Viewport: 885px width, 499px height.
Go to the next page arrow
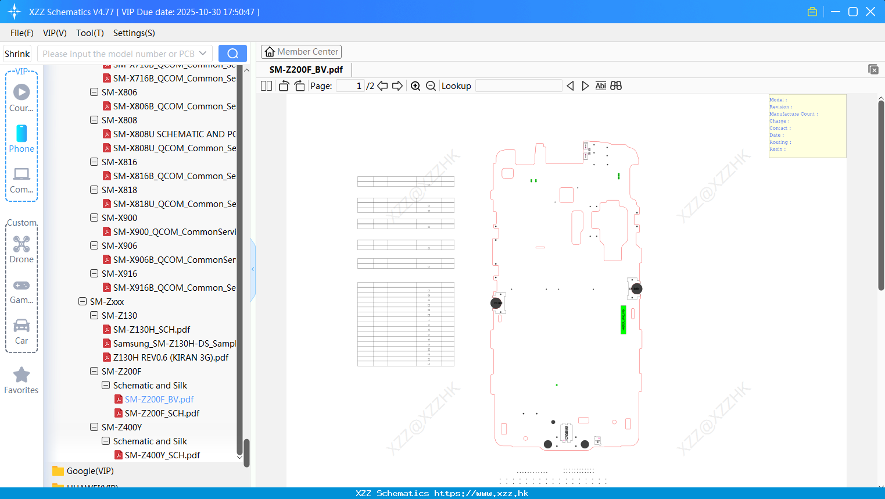coord(397,86)
